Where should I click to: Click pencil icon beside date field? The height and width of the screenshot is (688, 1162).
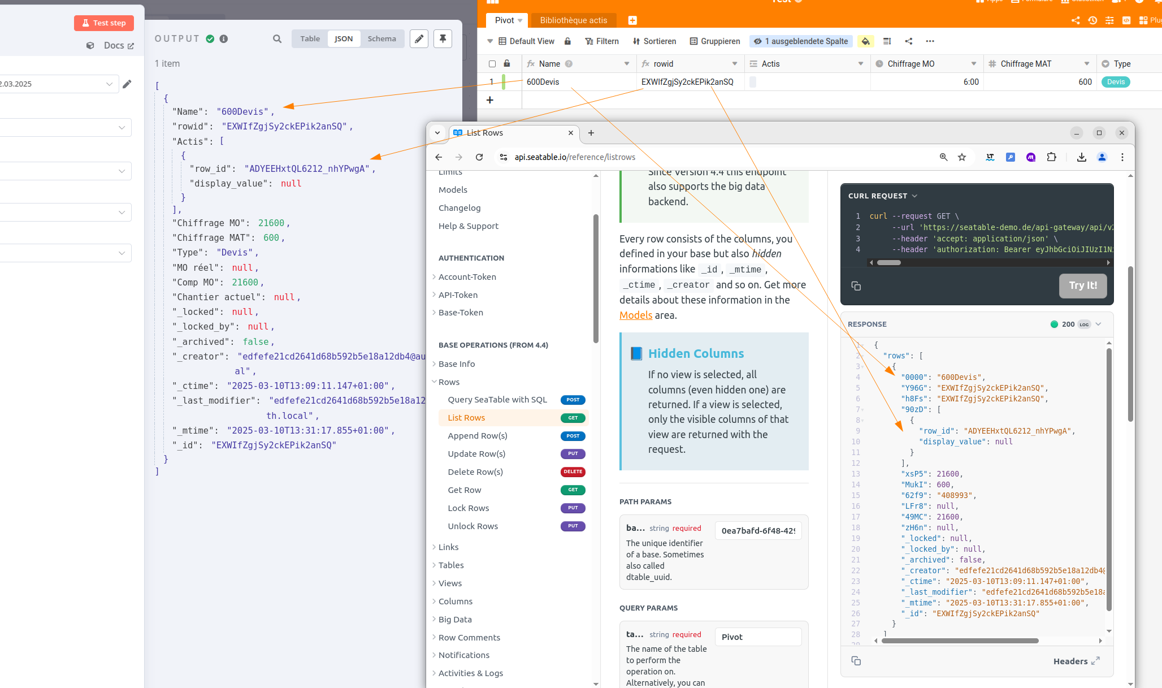tap(127, 84)
